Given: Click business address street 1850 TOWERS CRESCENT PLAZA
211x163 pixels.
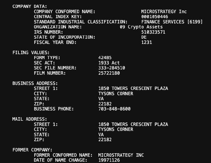Looking at the screenshot, I should (x=133, y=88).
